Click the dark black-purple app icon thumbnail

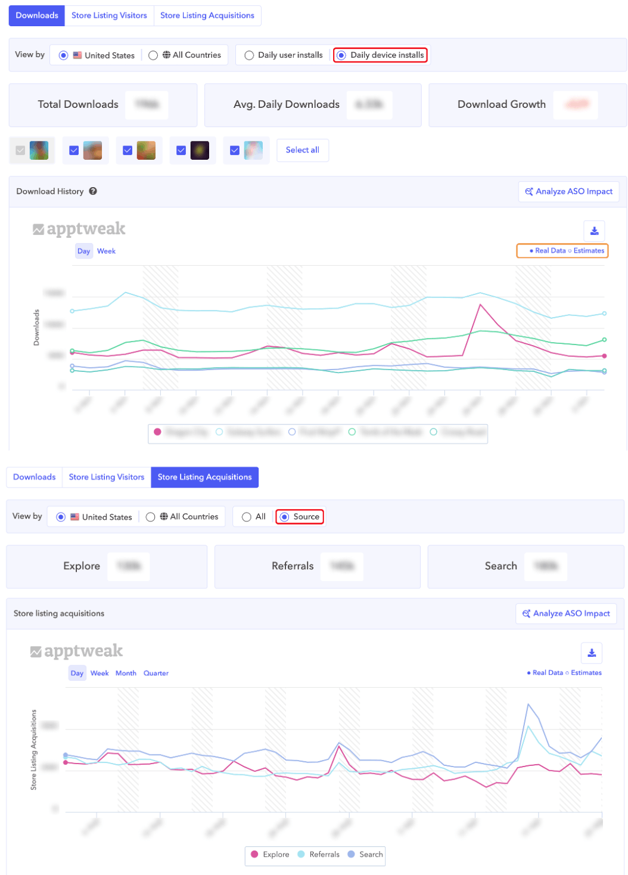200,150
